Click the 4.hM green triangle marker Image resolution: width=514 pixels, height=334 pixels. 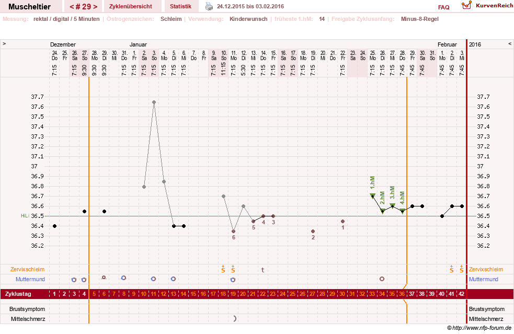[x=402, y=211]
